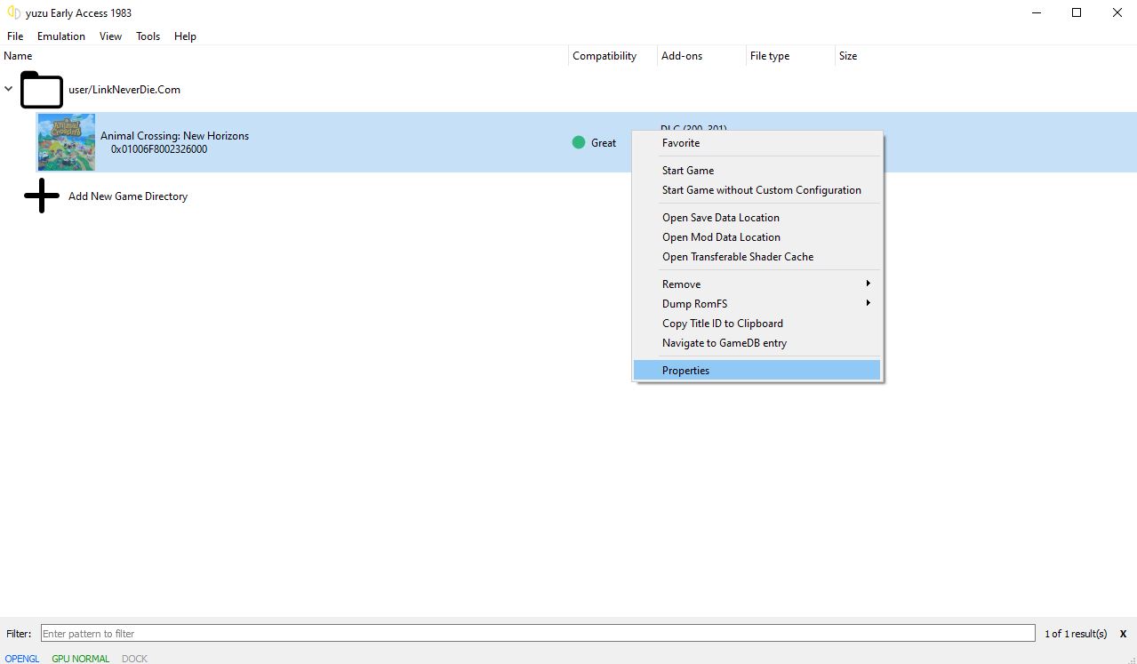Select the Animal Crossing game cover thumbnail

tap(67, 142)
